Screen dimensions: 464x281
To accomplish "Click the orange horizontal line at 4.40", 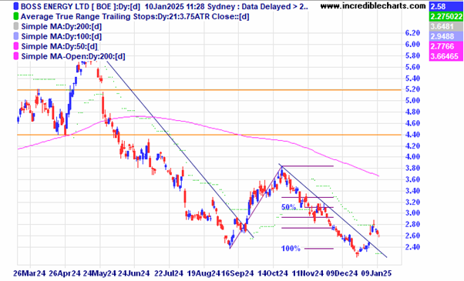I will coord(209,135).
